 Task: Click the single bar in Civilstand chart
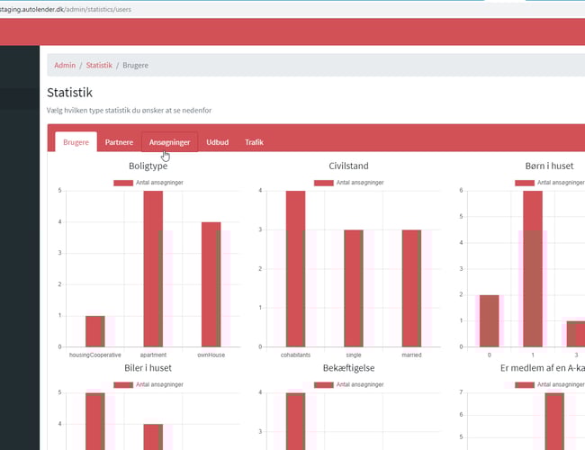coord(353,288)
